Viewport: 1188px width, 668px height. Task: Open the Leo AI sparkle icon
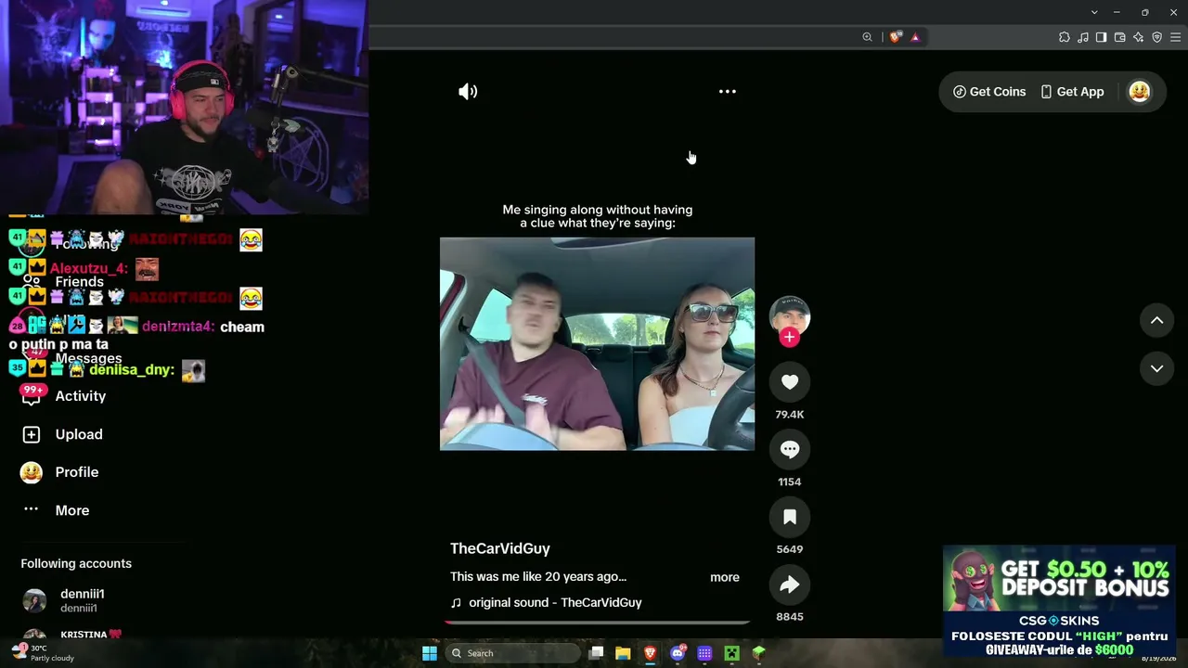click(x=1139, y=37)
